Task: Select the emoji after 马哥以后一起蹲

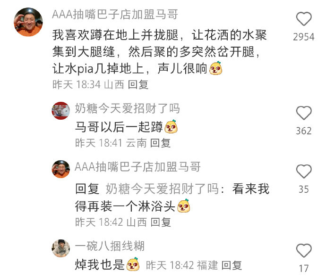Action: pos(171,126)
